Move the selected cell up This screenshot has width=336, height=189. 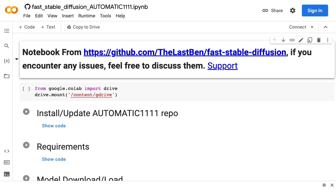(x=274, y=40)
